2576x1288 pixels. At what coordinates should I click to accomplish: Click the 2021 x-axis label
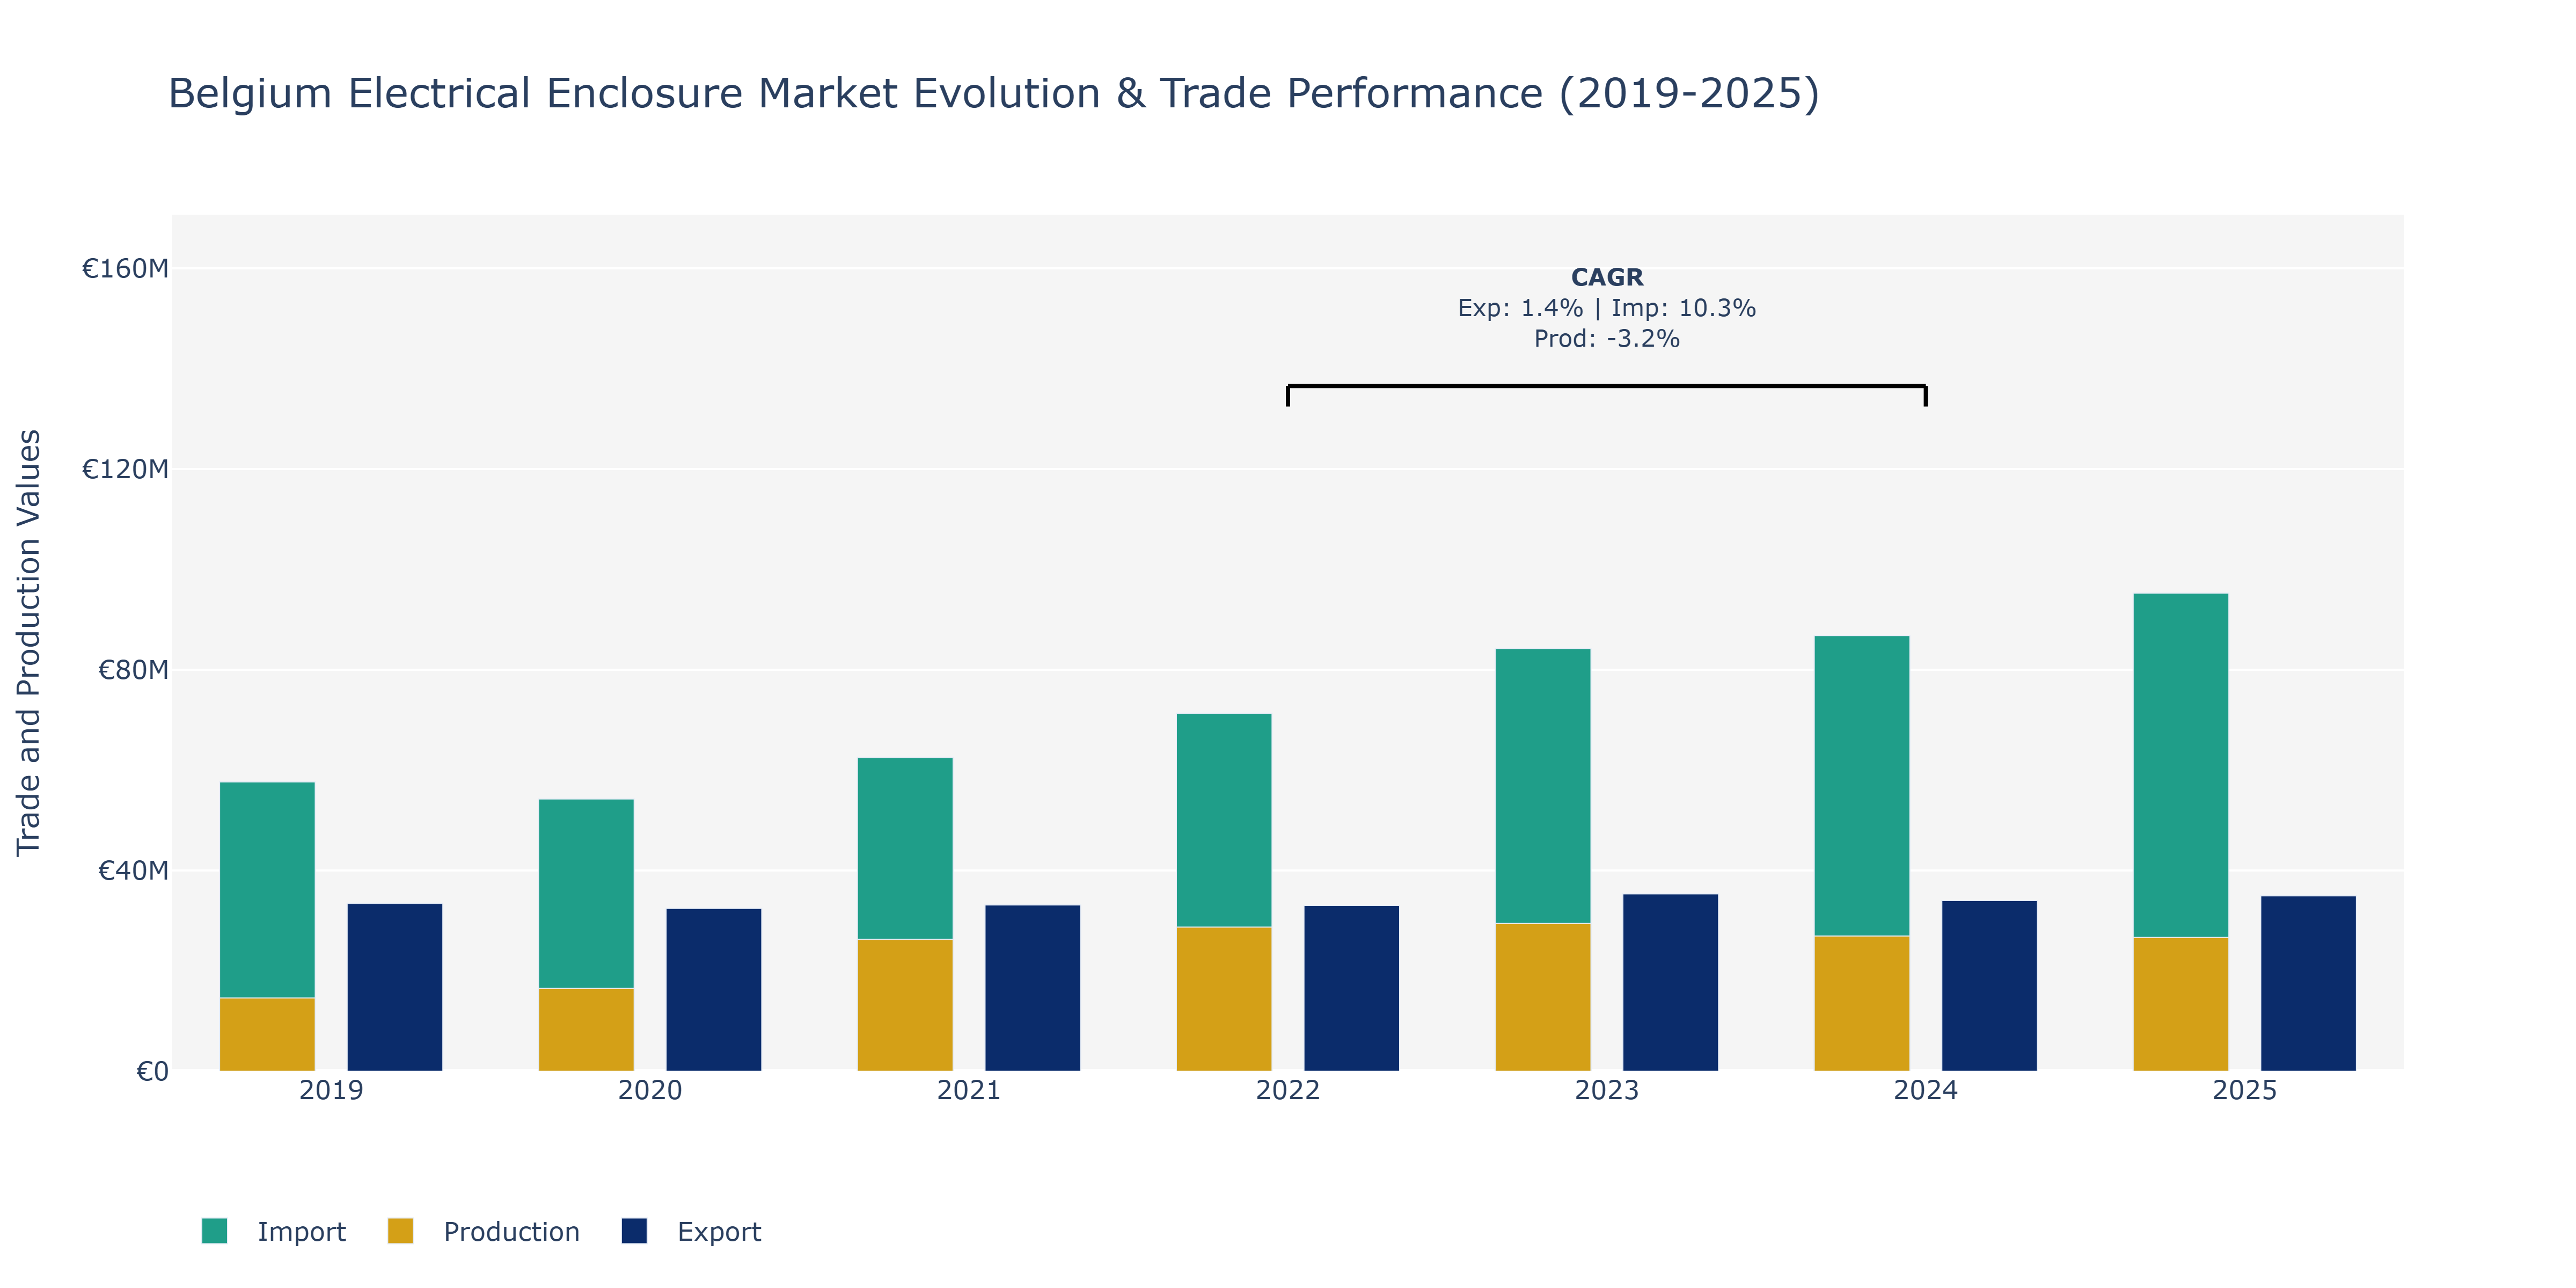point(969,1090)
